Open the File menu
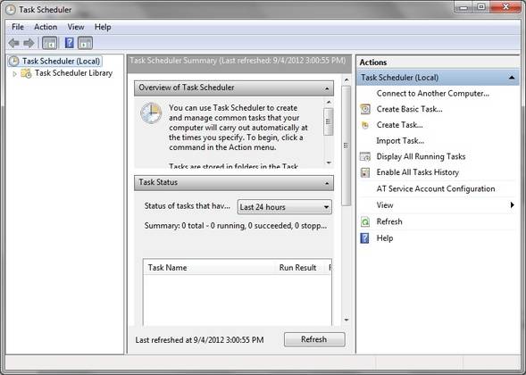Screen dimensions: 526x375 click(18, 27)
